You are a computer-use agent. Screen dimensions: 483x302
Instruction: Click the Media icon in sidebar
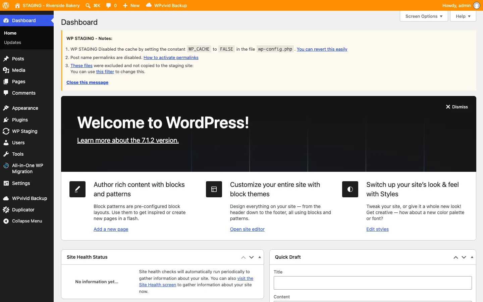point(6,70)
